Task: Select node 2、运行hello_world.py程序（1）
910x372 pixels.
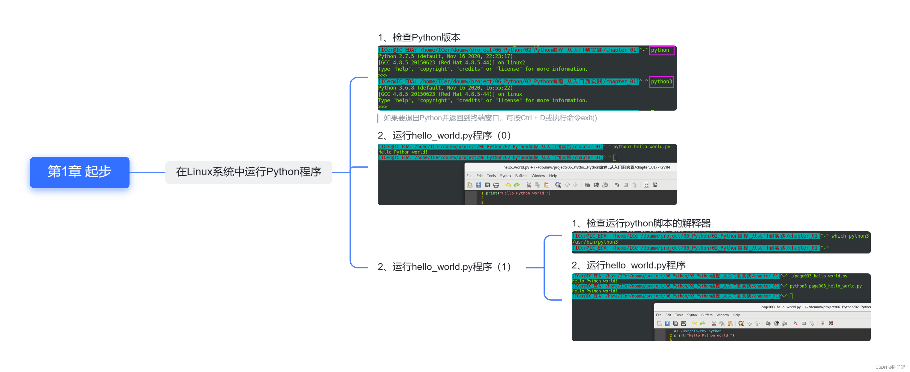Action: click(445, 267)
